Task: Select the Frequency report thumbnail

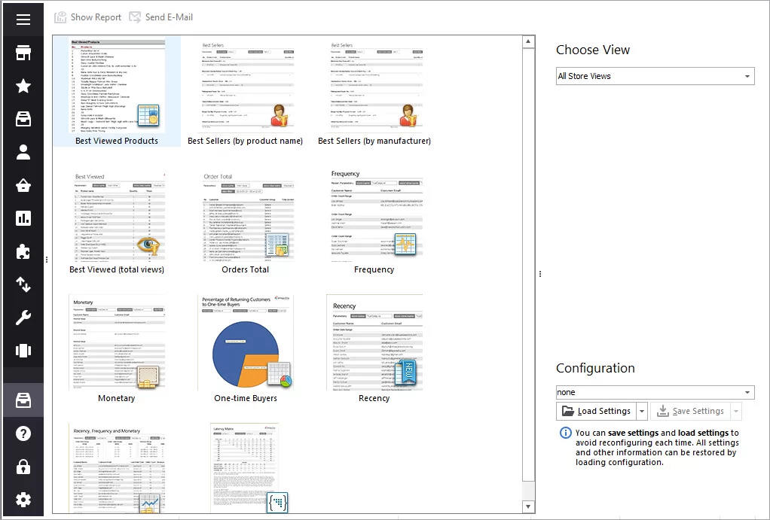Action: pos(374,222)
